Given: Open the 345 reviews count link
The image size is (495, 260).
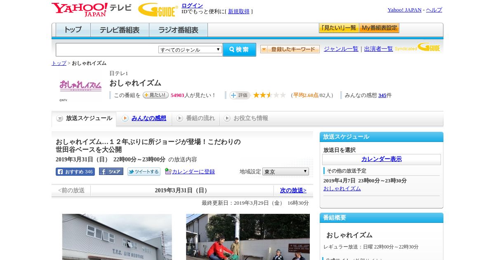Looking at the screenshot, I should [x=382, y=95].
